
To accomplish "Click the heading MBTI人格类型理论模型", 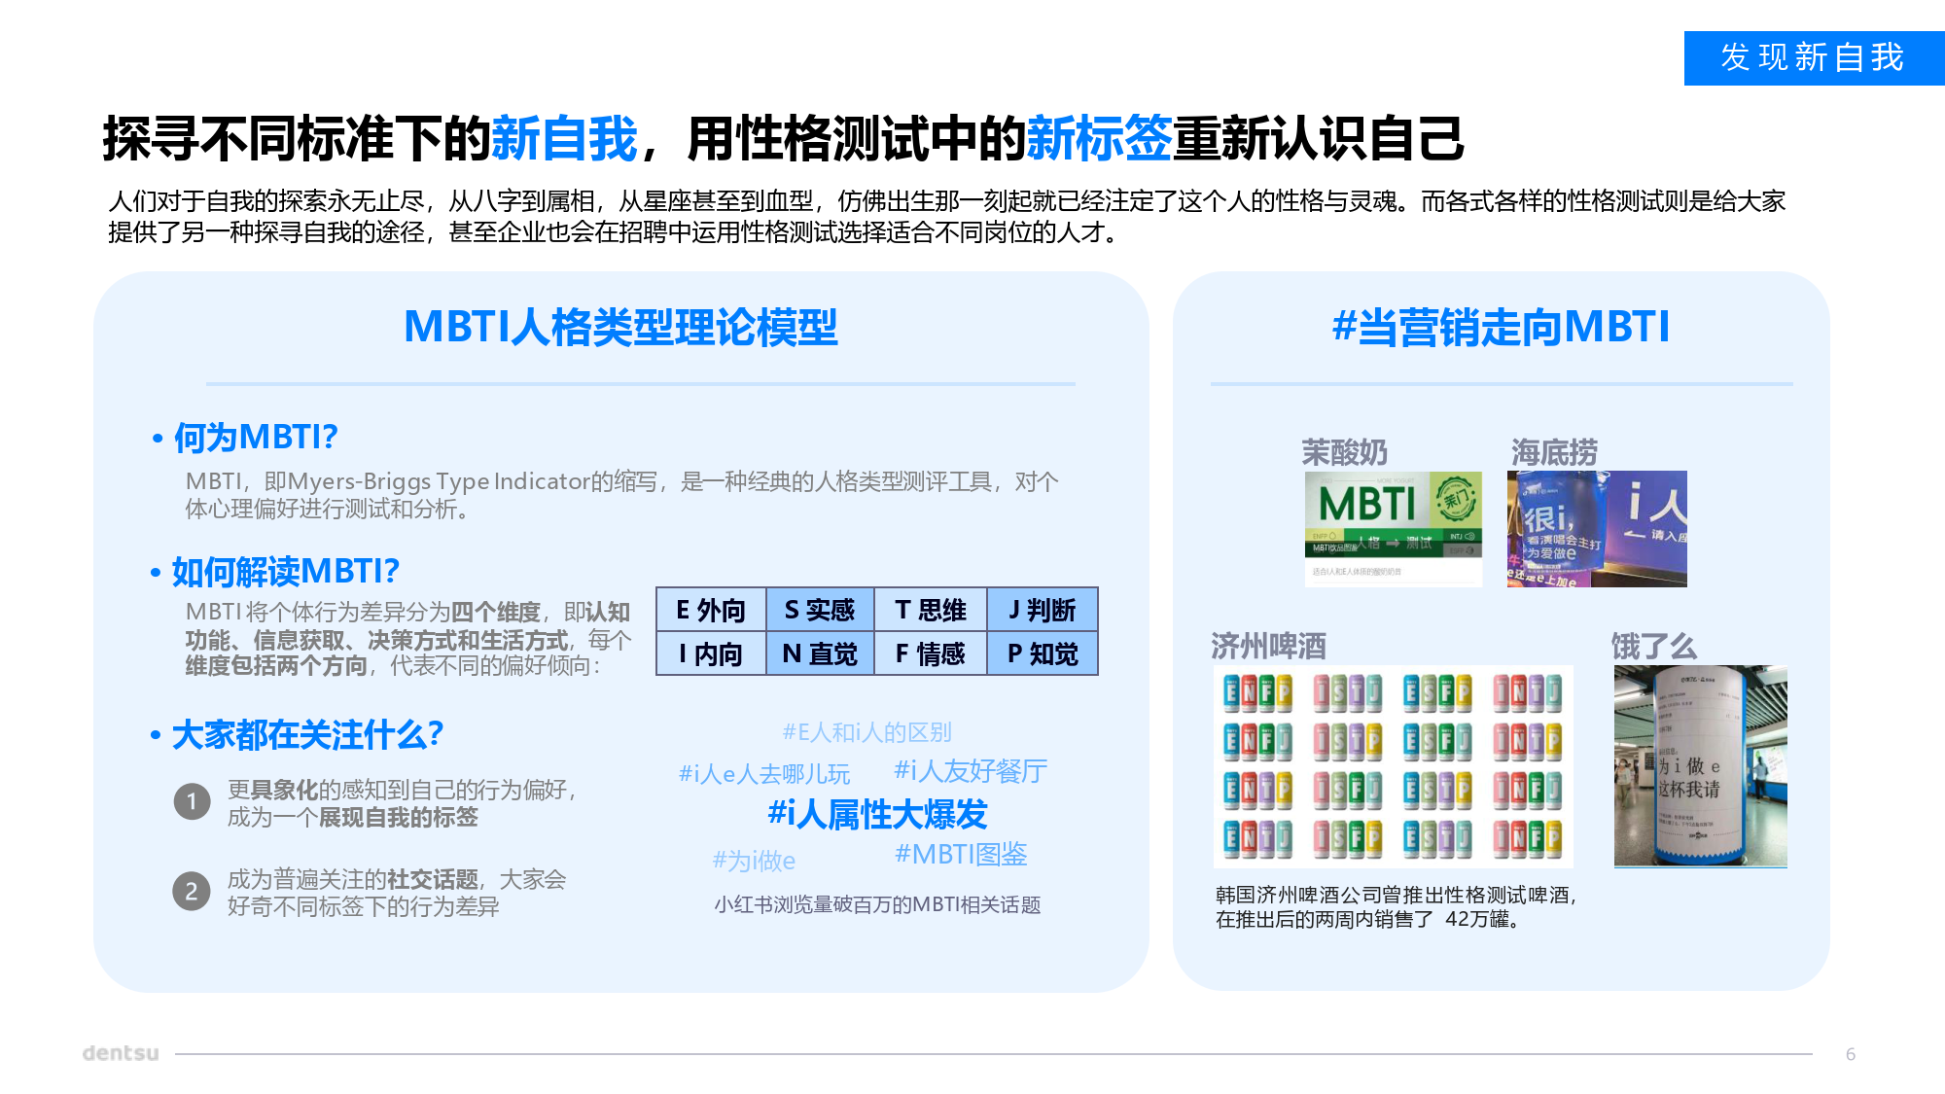I will pos(620,327).
